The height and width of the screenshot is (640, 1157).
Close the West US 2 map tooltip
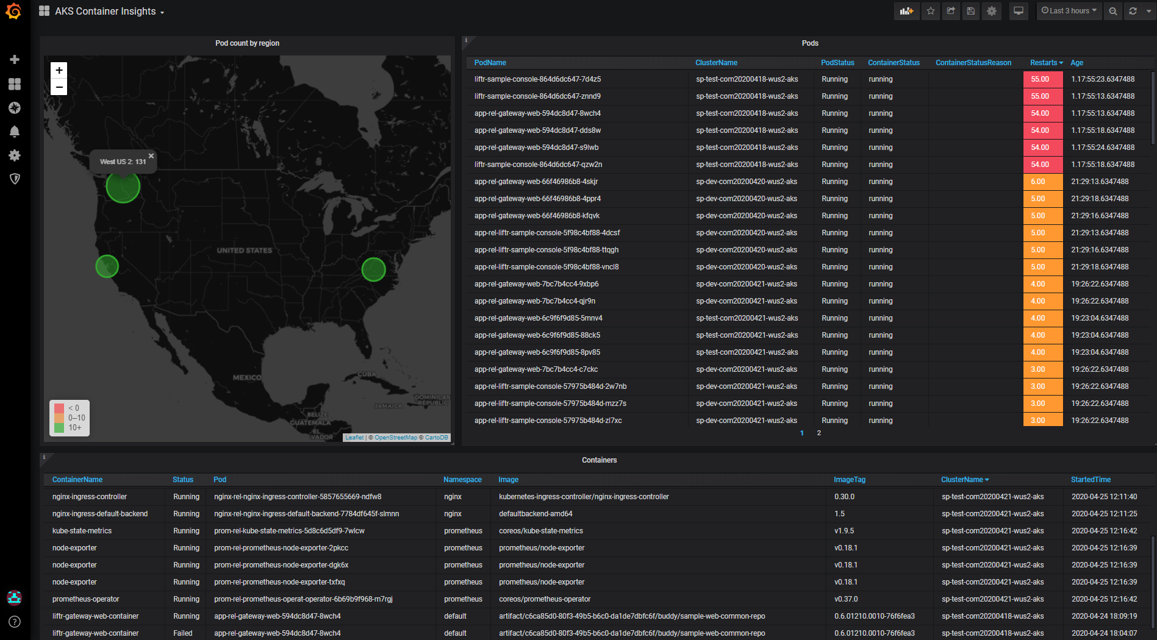tap(151, 156)
